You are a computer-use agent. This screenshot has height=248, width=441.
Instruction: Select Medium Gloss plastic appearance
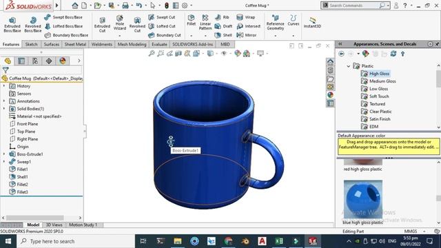click(x=378, y=81)
